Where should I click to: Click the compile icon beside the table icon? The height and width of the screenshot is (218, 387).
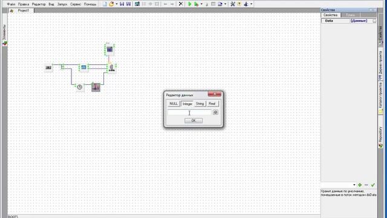[x=220, y=4]
